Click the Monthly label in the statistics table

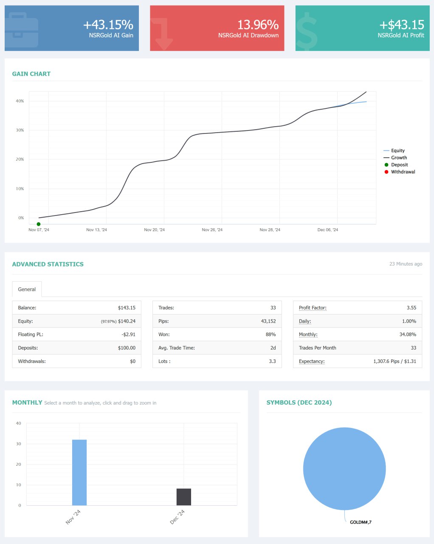pyautogui.click(x=308, y=334)
